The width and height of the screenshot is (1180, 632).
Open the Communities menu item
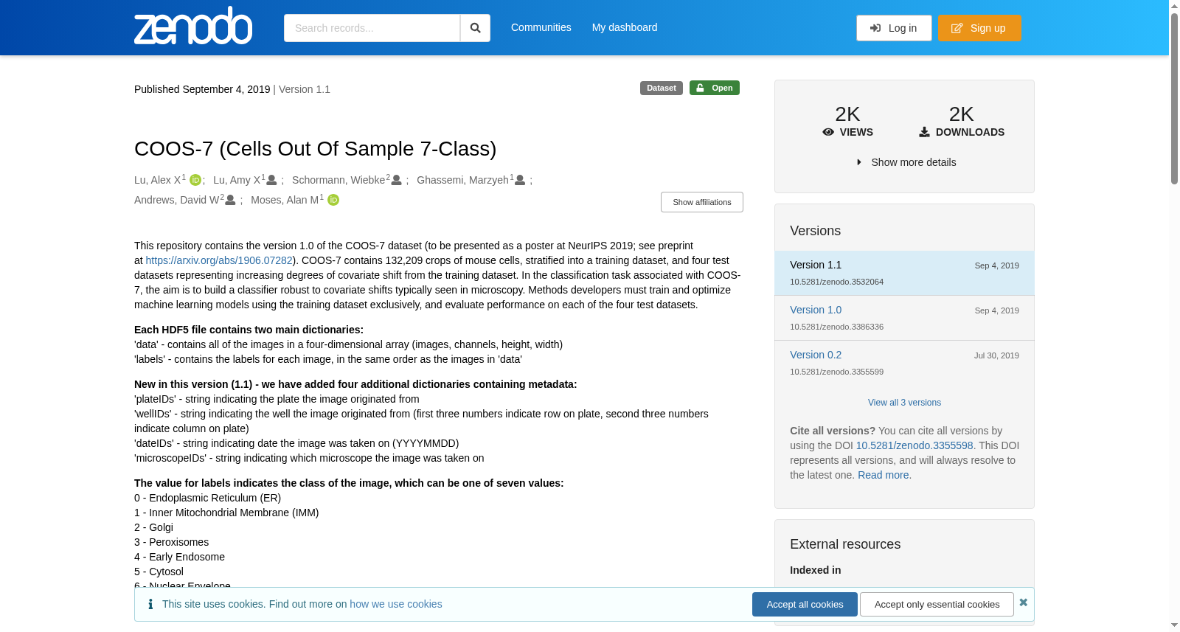pos(541,27)
